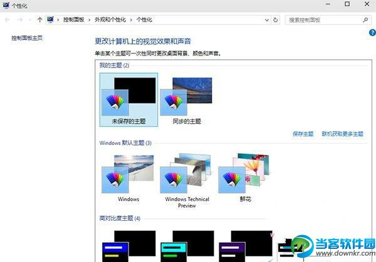
Task: Click the Up one level arrow
Action: tap(39, 19)
